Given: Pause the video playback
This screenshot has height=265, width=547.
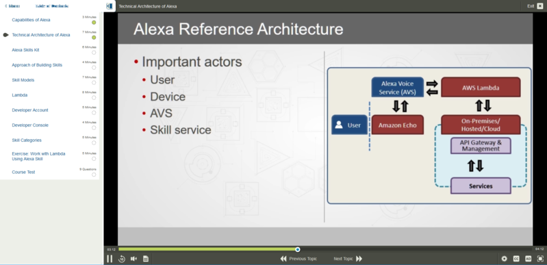Looking at the screenshot, I should tap(110, 259).
